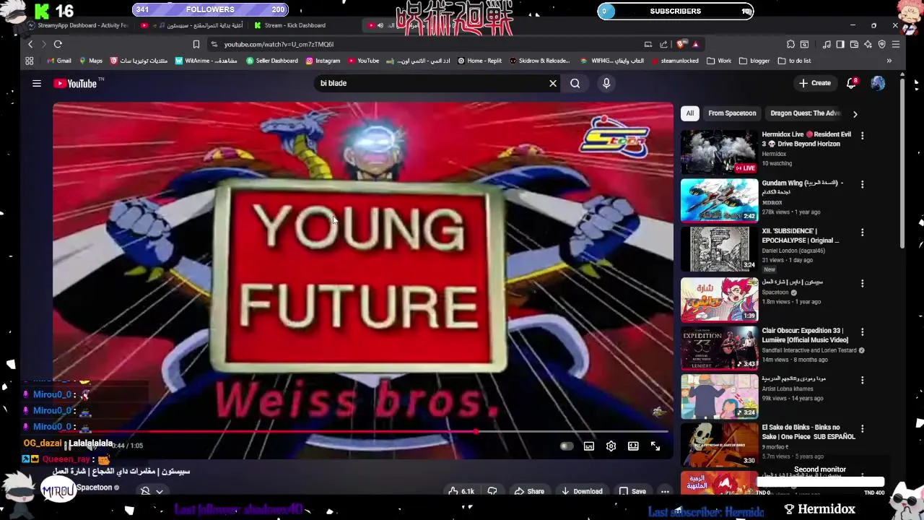This screenshot has height=520, width=924.
Task: Click the YouTube search magnifier button
Action: click(x=575, y=83)
